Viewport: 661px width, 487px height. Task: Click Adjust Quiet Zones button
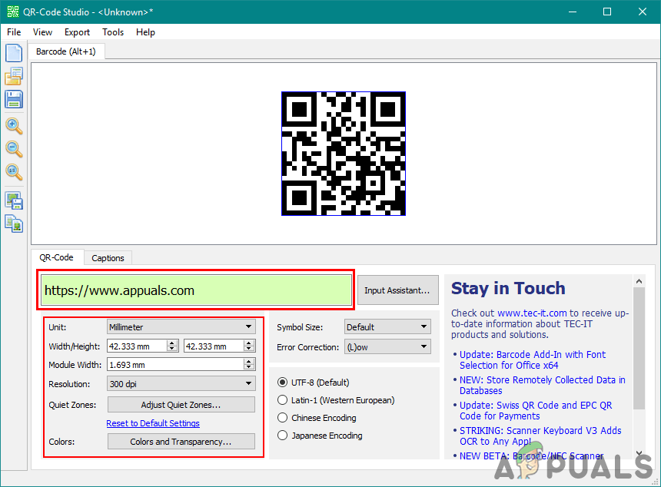[181, 405]
